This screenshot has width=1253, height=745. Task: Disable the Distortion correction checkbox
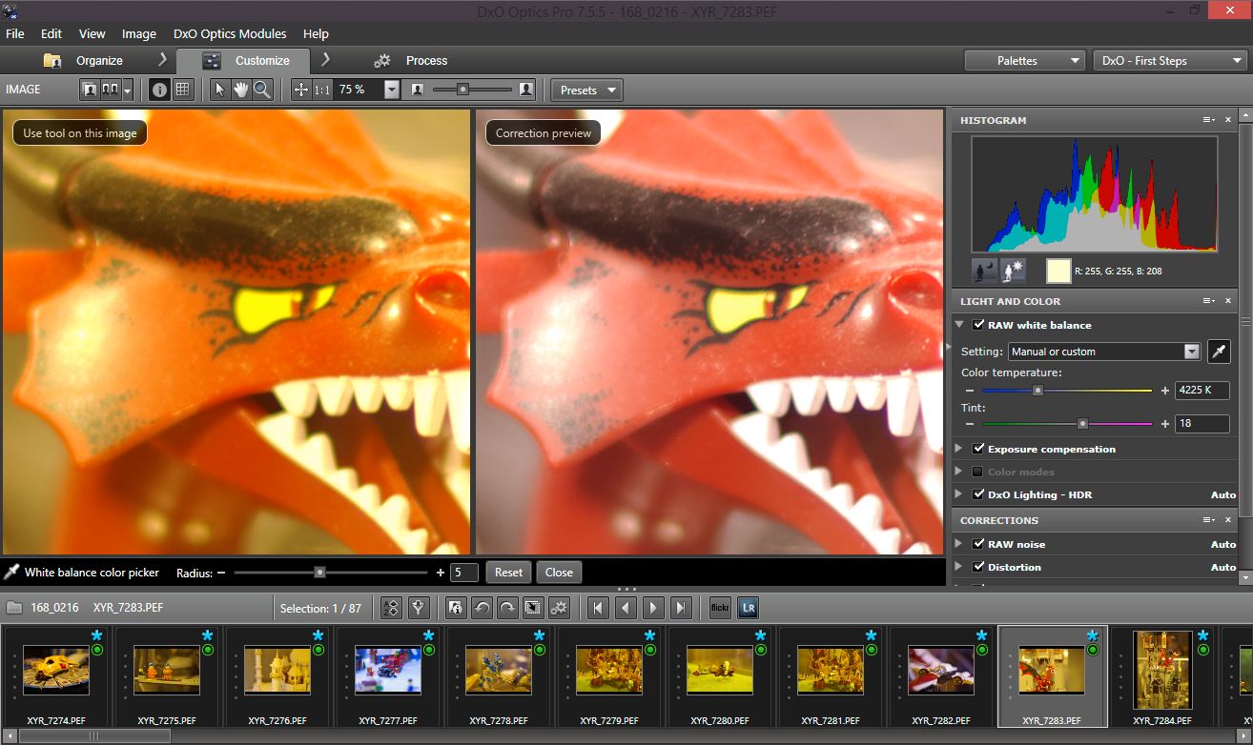tap(977, 567)
